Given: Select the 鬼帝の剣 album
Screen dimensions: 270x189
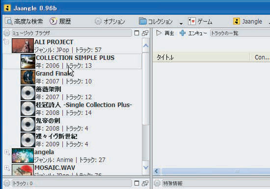Looking at the screenshot, I should (48, 120).
